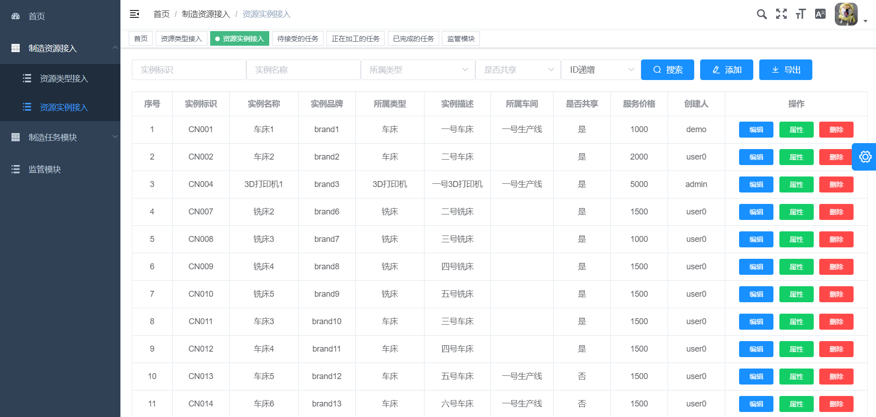Open the floating settings gear panel

pyautogui.click(x=865, y=157)
